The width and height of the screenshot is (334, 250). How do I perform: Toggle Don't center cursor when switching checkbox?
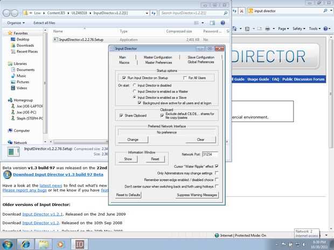tap(217, 186)
